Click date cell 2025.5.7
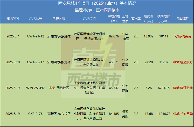Viewport: 194px width, 127px height. (13, 36)
